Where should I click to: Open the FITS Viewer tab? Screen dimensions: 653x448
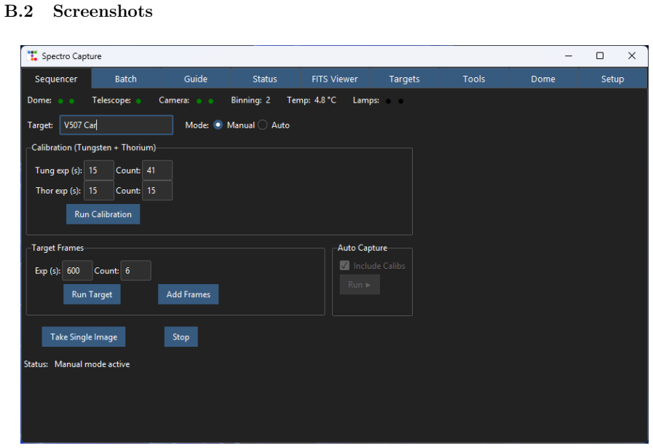335,79
